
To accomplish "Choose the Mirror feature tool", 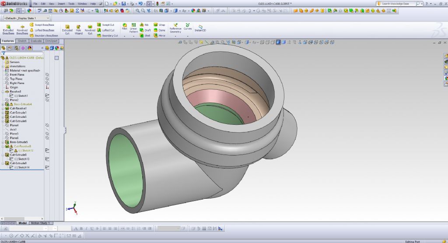I will [159, 35].
